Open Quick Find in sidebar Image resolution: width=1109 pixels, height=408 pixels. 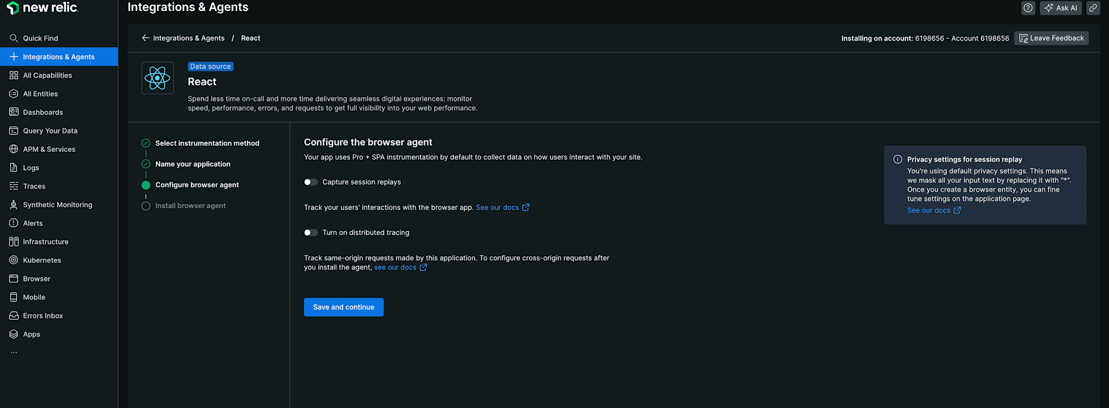(x=59, y=38)
